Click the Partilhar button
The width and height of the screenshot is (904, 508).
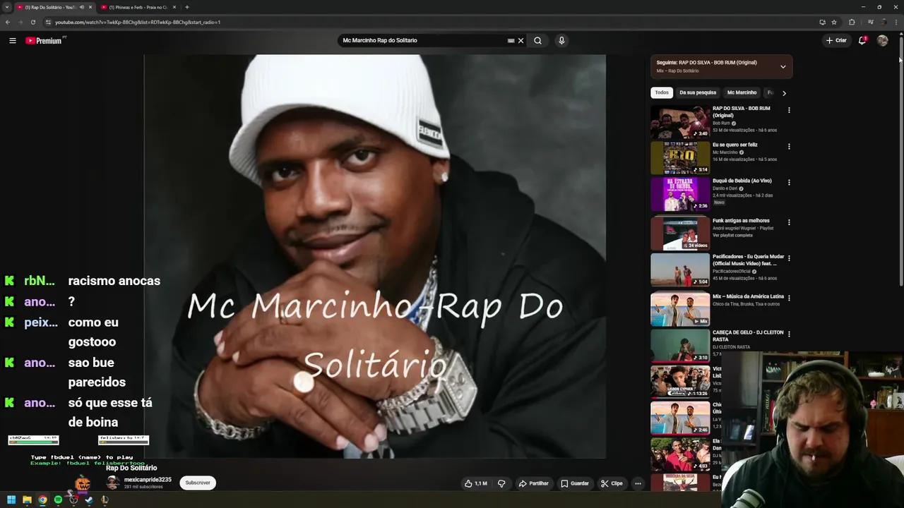click(533, 483)
